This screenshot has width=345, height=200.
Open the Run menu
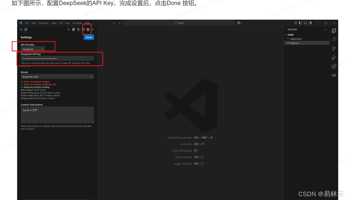(67, 23)
